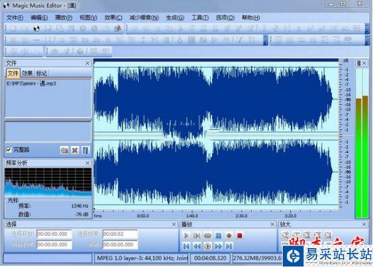The height and width of the screenshot is (267, 373).
Task: Open the 效果(C) menu
Action: click(113, 17)
